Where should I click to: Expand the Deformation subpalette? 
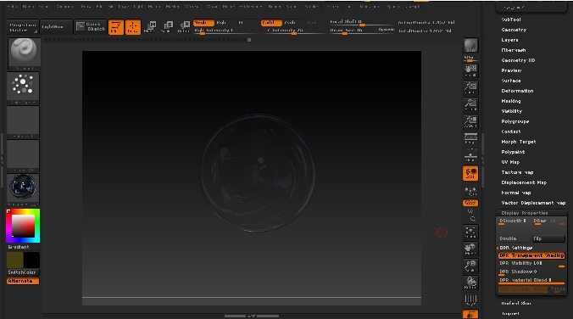pyautogui.click(x=517, y=91)
